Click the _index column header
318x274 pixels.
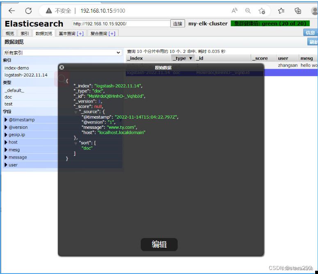tap(149, 58)
